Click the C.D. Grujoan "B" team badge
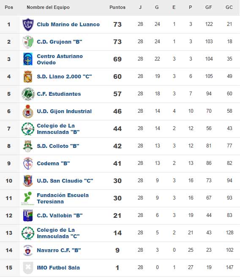240x278 pixels. point(28,42)
